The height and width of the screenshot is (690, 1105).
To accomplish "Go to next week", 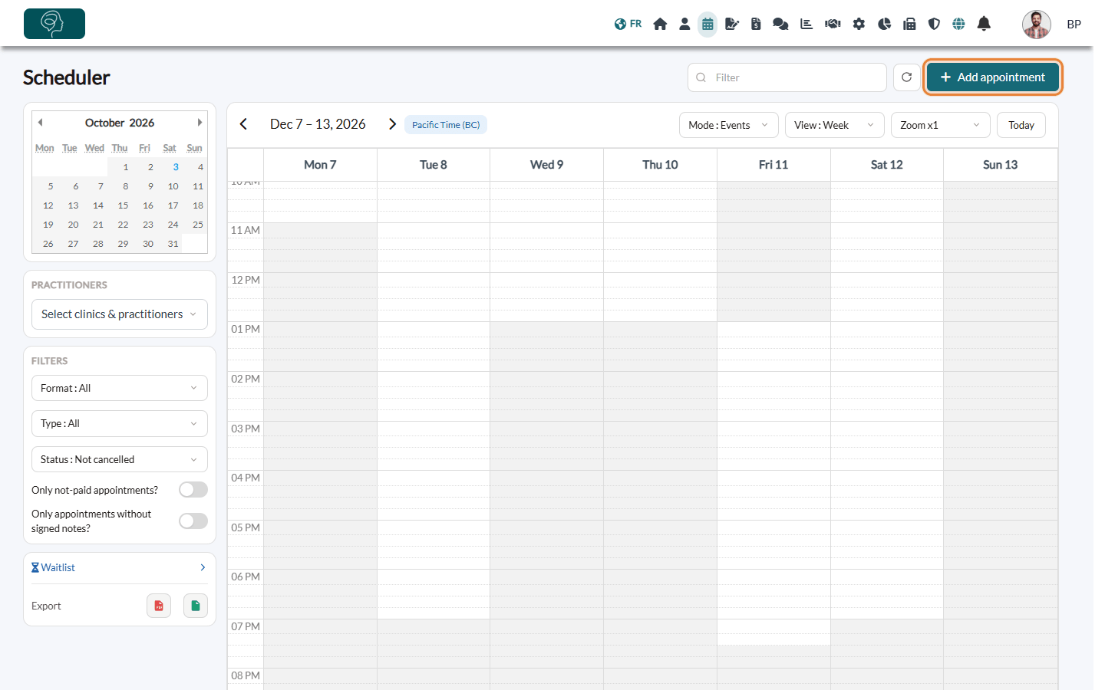I will 392,124.
